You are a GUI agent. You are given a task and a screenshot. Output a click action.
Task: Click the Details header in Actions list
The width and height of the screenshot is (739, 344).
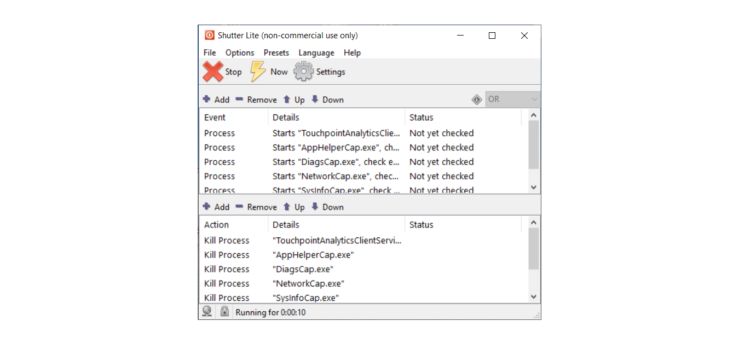336,224
